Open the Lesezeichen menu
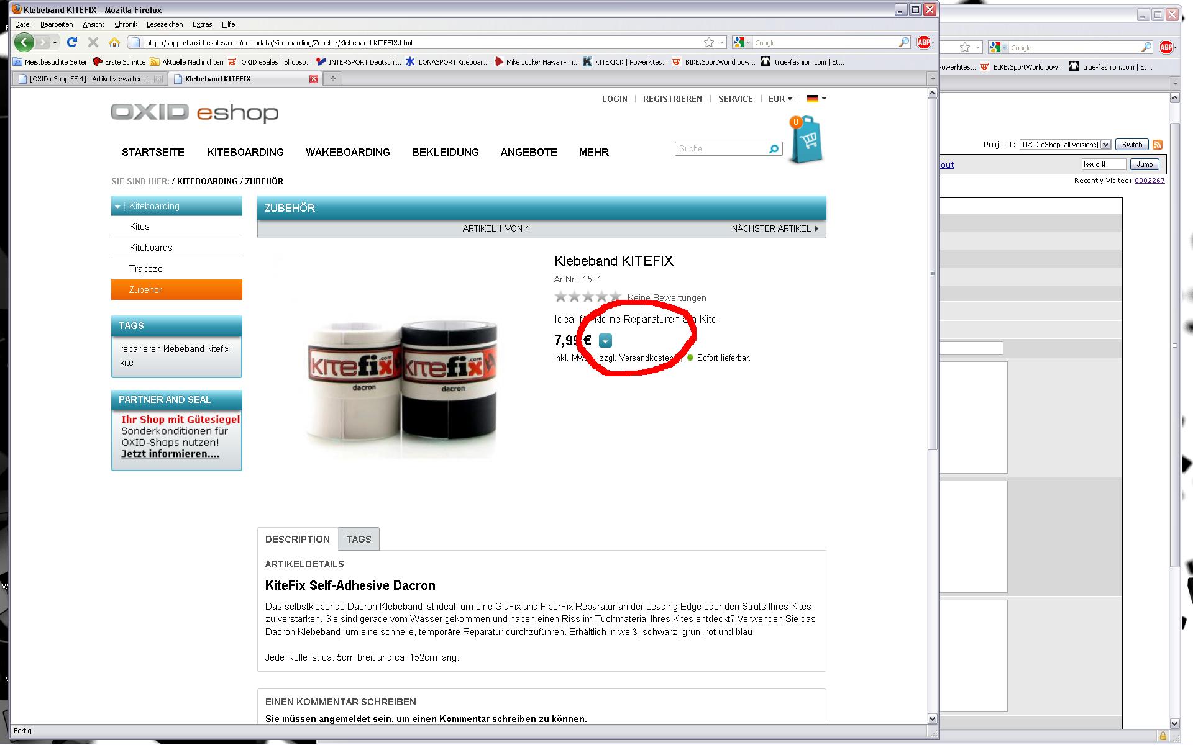The height and width of the screenshot is (745, 1193). [165, 24]
